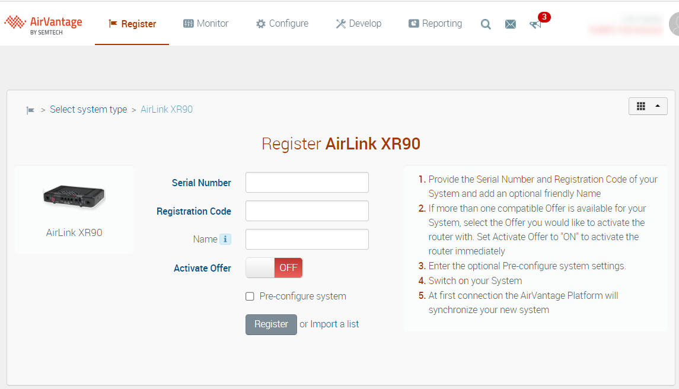The height and width of the screenshot is (389, 679).
Task: Check the Pre-configure system checkbox
Action: [250, 296]
